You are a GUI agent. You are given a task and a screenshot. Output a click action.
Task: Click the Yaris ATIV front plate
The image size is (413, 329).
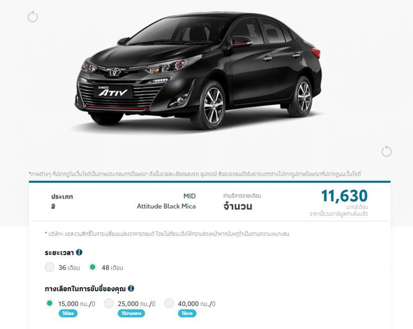tap(113, 92)
